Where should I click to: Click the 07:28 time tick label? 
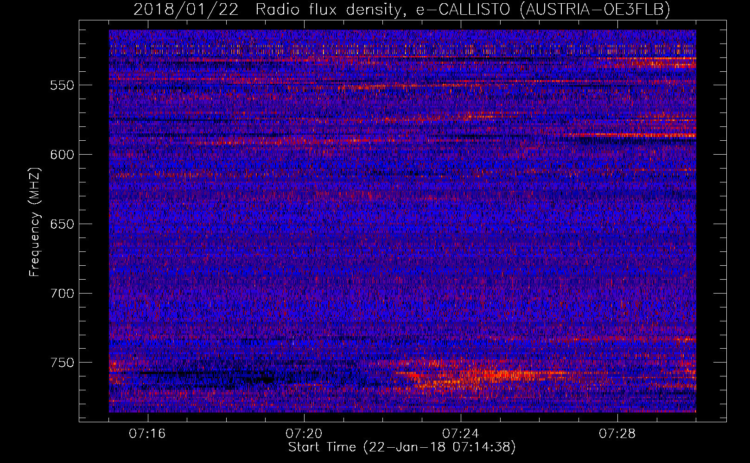pos(617,434)
